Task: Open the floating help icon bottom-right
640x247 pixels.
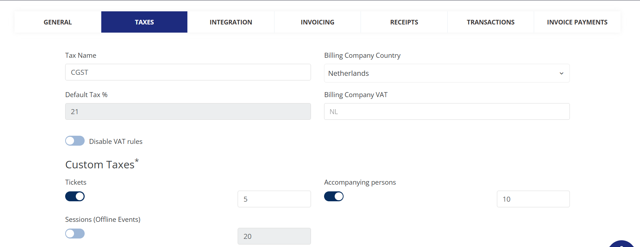Action: (x=622, y=244)
